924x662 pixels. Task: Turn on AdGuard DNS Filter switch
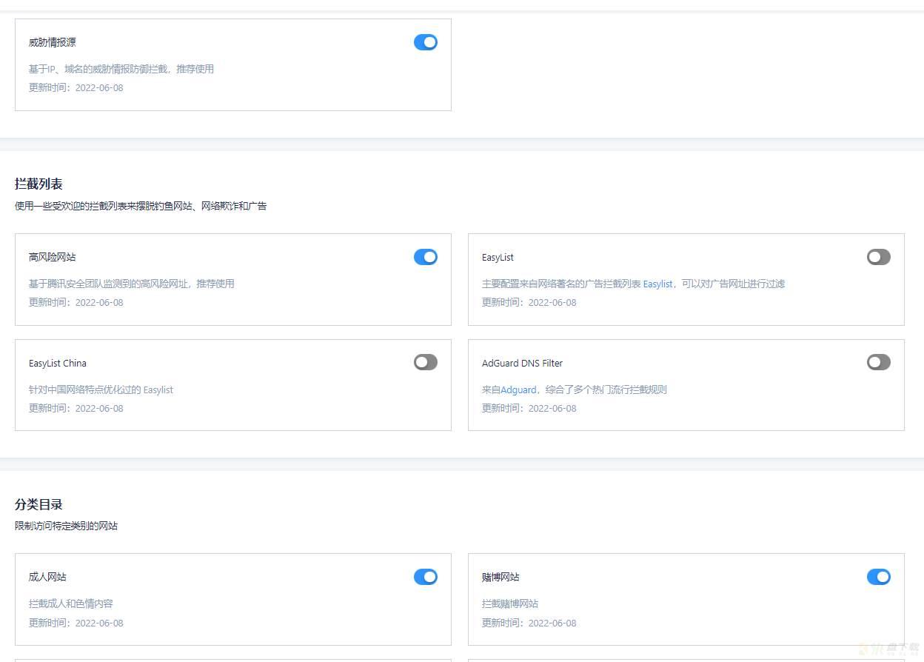click(879, 362)
